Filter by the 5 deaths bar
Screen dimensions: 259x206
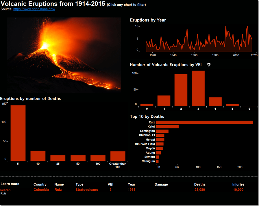(x=18, y=133)
